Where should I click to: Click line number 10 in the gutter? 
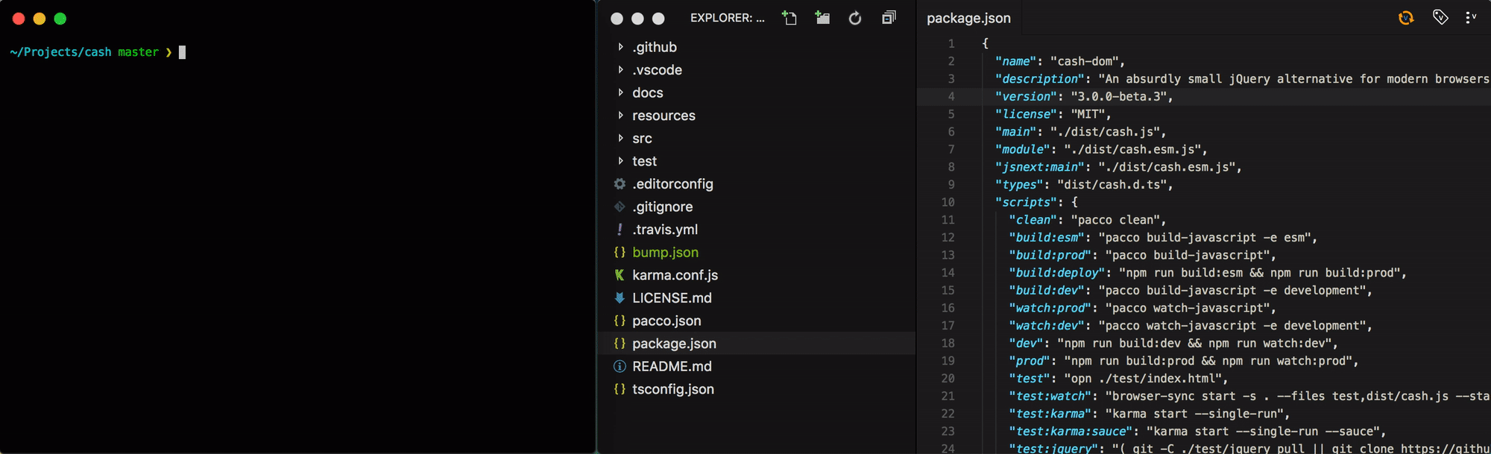[x=948, y=203]
